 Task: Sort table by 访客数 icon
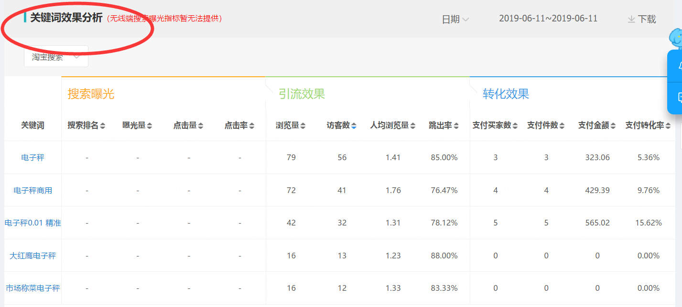(354, 126)
